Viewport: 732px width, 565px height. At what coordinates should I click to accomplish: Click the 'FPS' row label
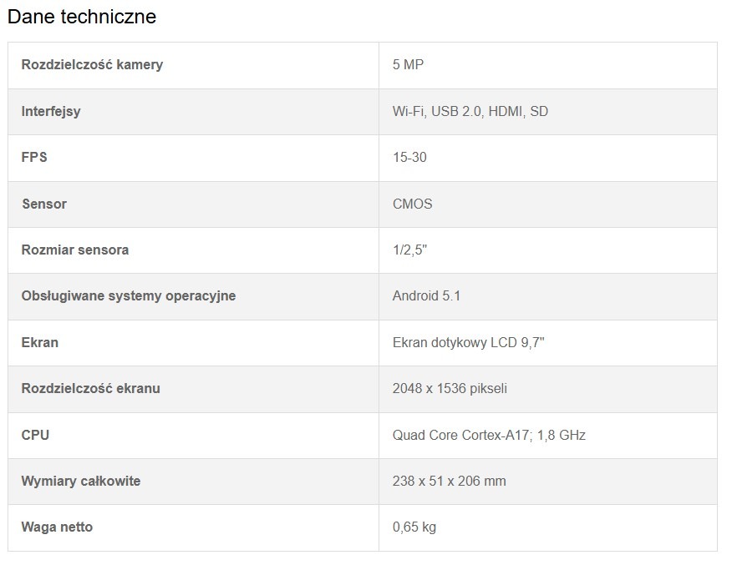(x=34, y=158)
